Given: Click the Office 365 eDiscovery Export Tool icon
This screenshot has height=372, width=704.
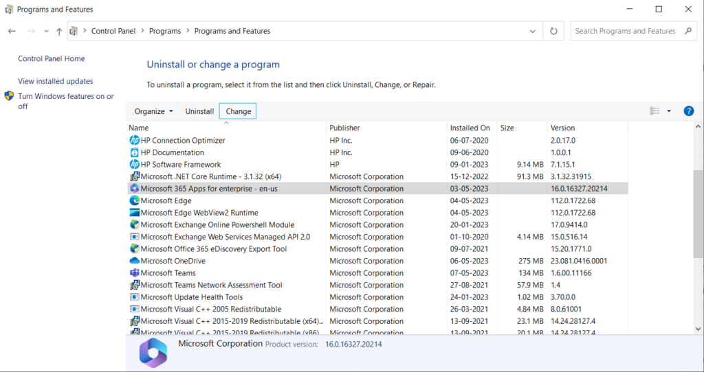Looking at the screenshot, I should (134, 248).
